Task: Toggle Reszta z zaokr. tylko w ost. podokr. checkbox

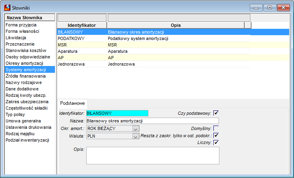Action: tap(216, 135)
